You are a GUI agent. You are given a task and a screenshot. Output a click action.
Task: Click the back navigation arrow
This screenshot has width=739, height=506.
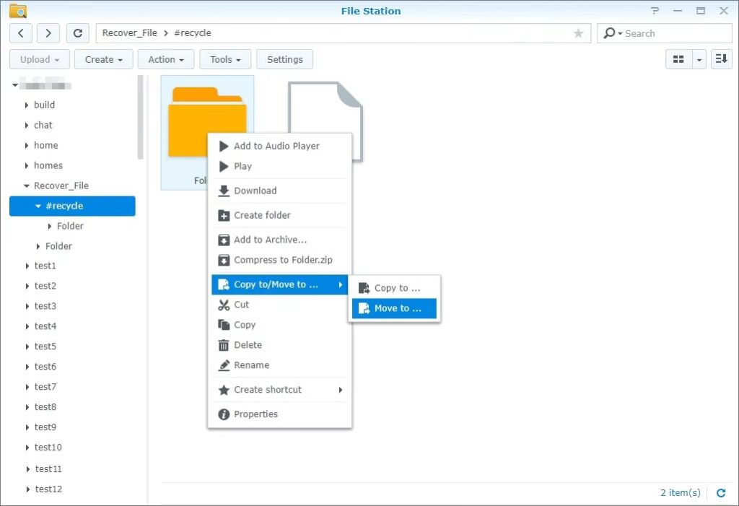coord(21,33)
